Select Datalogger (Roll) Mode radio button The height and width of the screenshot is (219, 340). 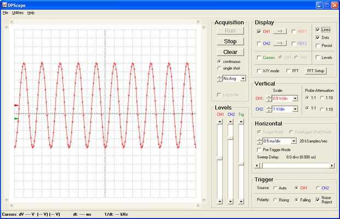(291, 132)
